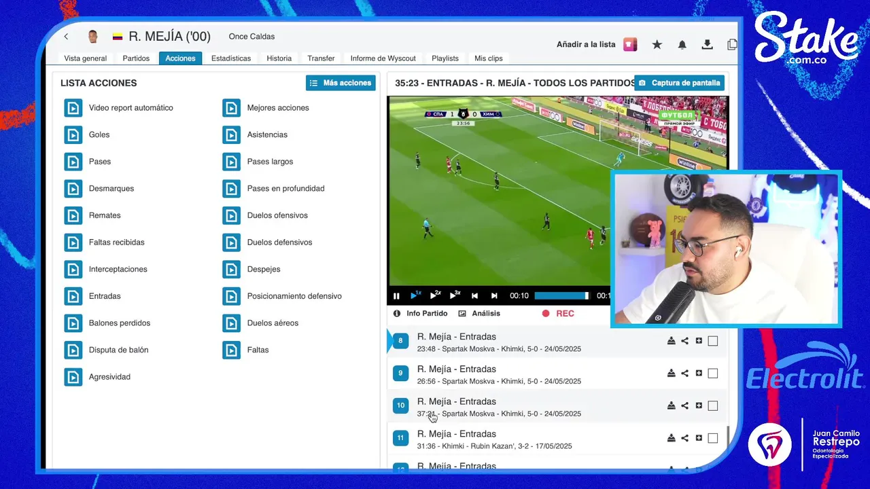
Task: Open the Remates play icon
Action: click(x=73, y=215)
